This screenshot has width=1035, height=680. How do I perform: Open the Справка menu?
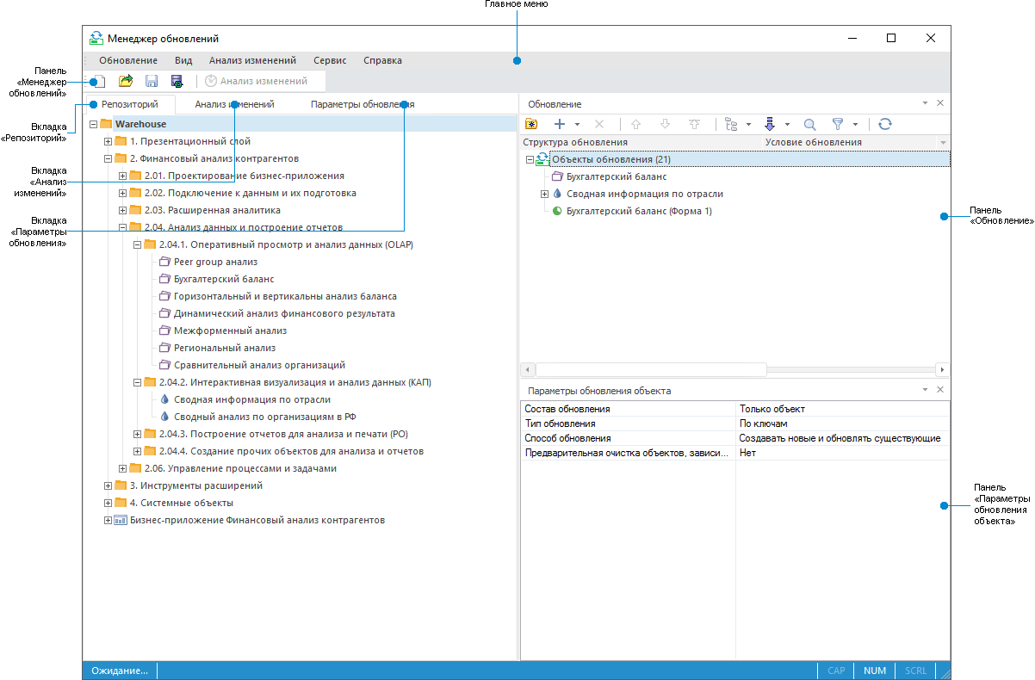[382, 60]
